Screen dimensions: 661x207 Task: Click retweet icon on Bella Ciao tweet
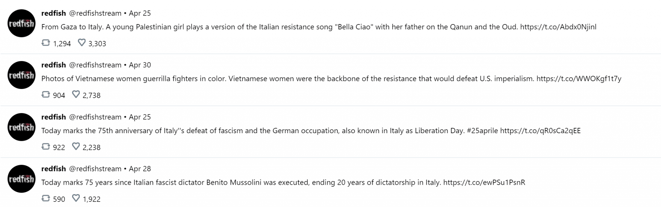[46, 43]
